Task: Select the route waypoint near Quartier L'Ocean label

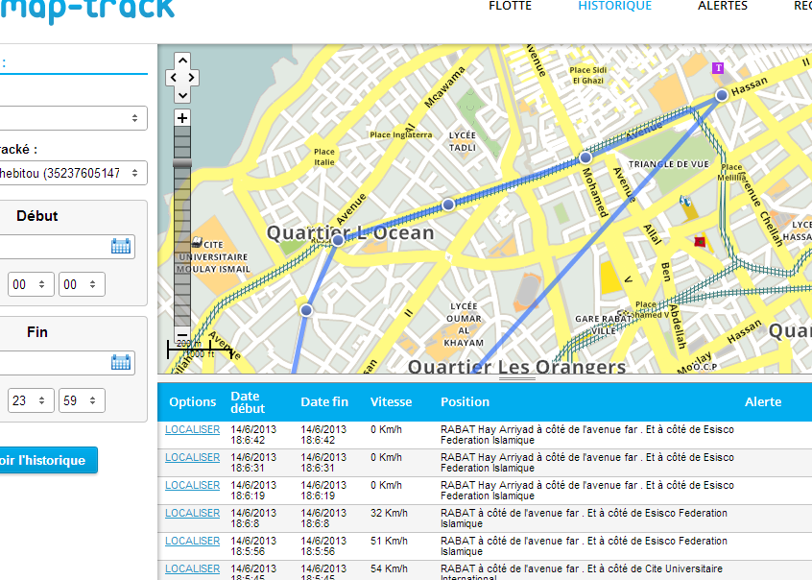Action: coord(338,239)
